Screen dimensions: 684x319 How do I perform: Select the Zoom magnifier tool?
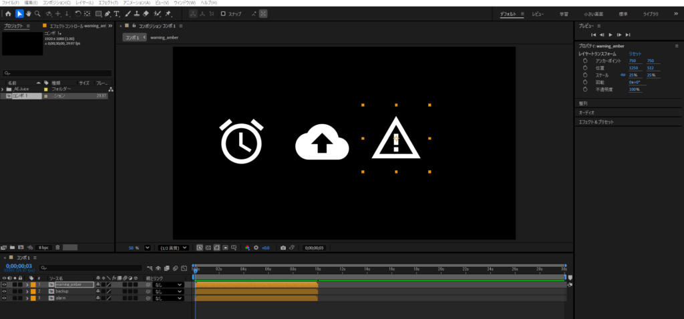tap(37, 13)
